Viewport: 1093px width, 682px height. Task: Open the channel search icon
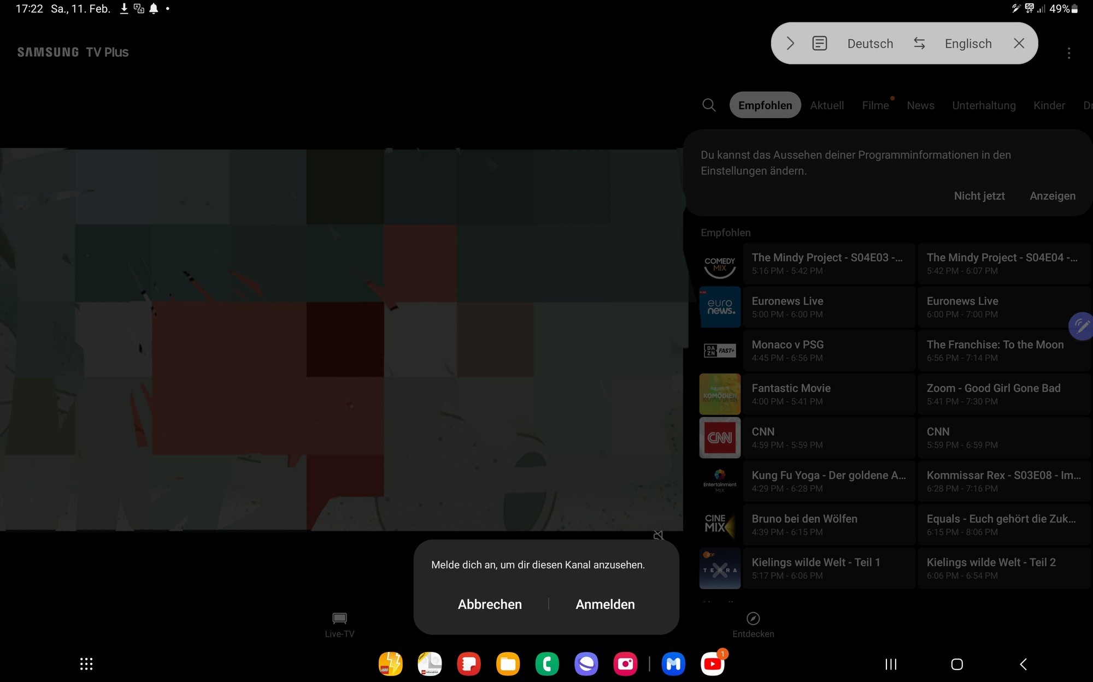coord(709,105)
